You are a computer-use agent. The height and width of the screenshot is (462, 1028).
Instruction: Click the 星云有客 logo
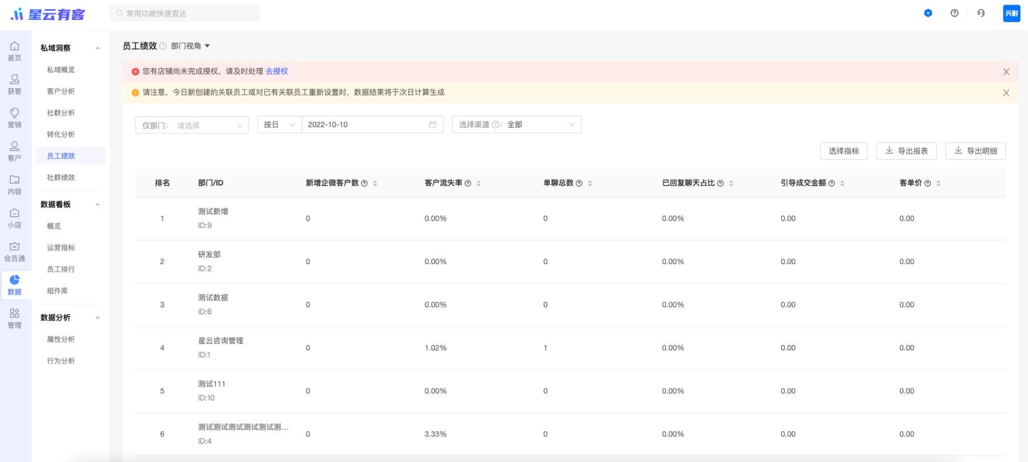48,14
